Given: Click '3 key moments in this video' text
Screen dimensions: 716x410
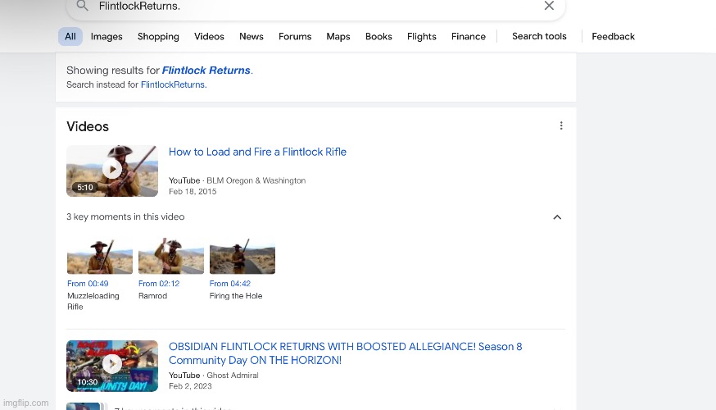Looking at the screenshot, I should click(x=125, y=216).
